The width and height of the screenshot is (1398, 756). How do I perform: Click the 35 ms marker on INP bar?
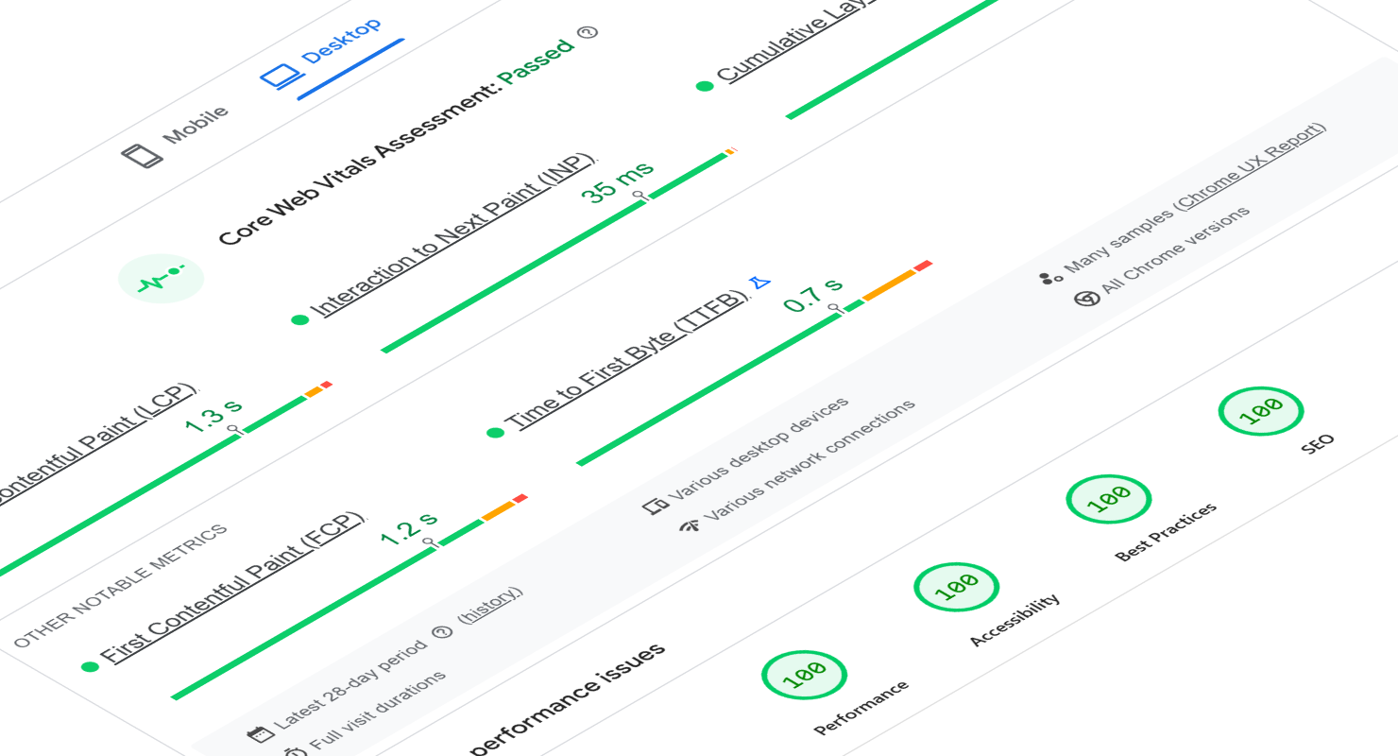(640, 196)
